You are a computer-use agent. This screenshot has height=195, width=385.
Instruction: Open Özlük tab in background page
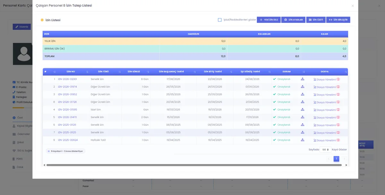click(x=18, y=167)
